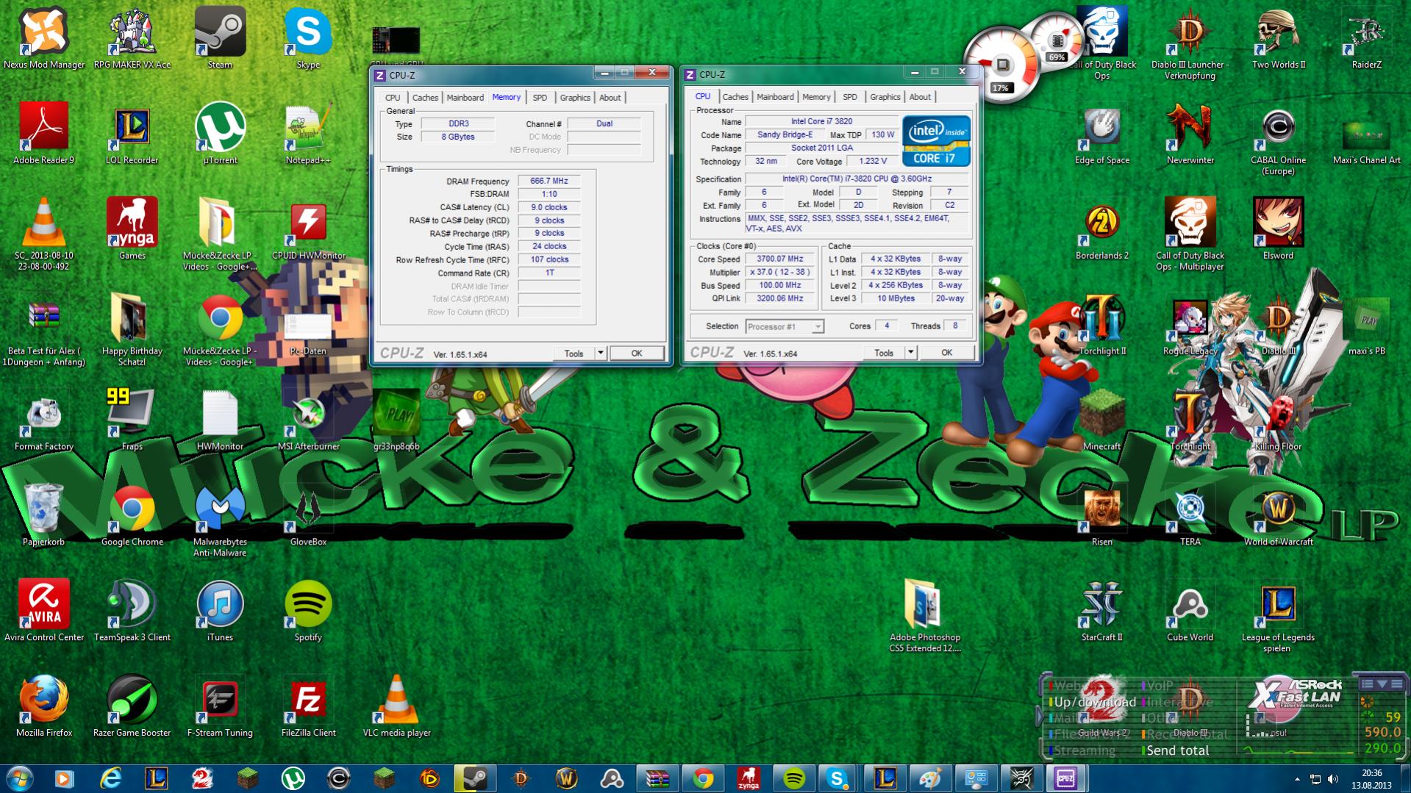Open the Steam desktop shortcut
Image resolution: width=1411 pixels, height=793 pixels.
(x=220, y=38)
